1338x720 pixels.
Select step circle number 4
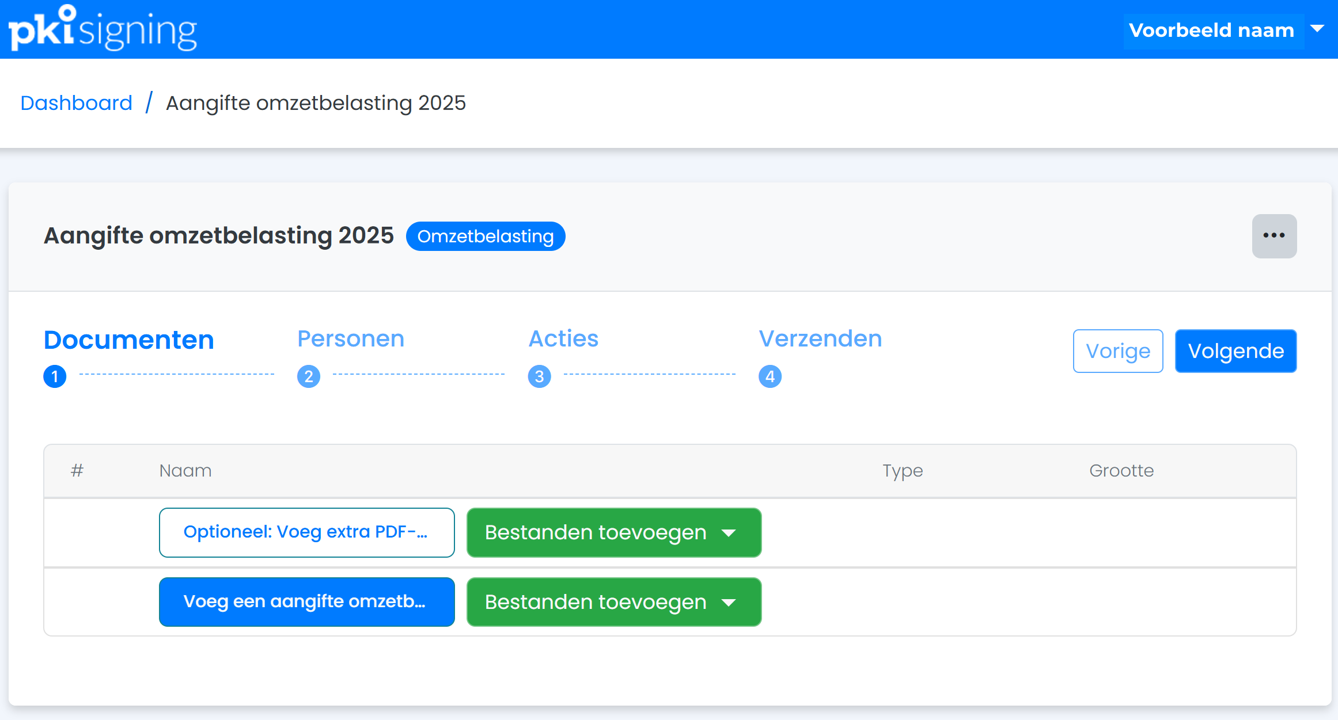[x=770, y=376]
